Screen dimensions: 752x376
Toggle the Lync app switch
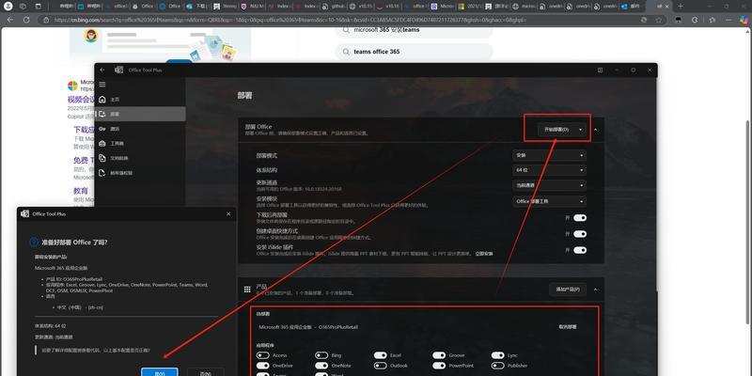tap(498, 355)
